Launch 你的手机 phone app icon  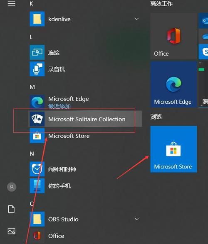(37, 185)
